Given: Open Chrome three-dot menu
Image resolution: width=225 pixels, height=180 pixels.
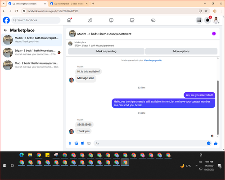Looking at the screenshot, I should pyautogui.click(x=221, y=11).
